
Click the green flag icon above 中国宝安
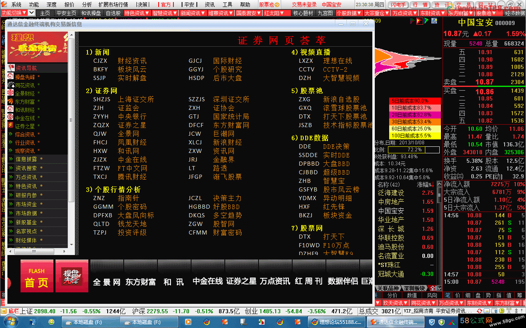pos(427,21)
